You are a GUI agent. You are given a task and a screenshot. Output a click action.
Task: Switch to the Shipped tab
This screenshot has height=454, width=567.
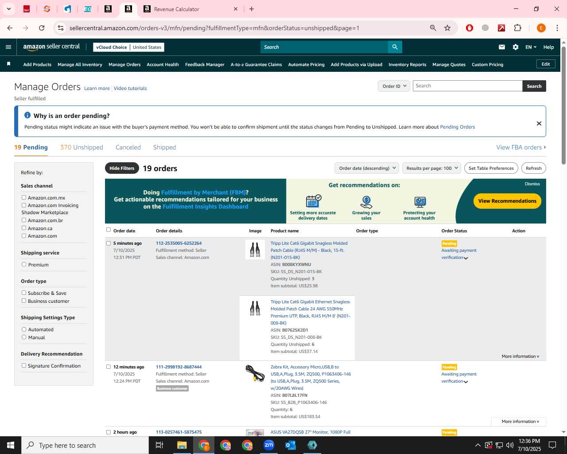click(x=164, y=147)
